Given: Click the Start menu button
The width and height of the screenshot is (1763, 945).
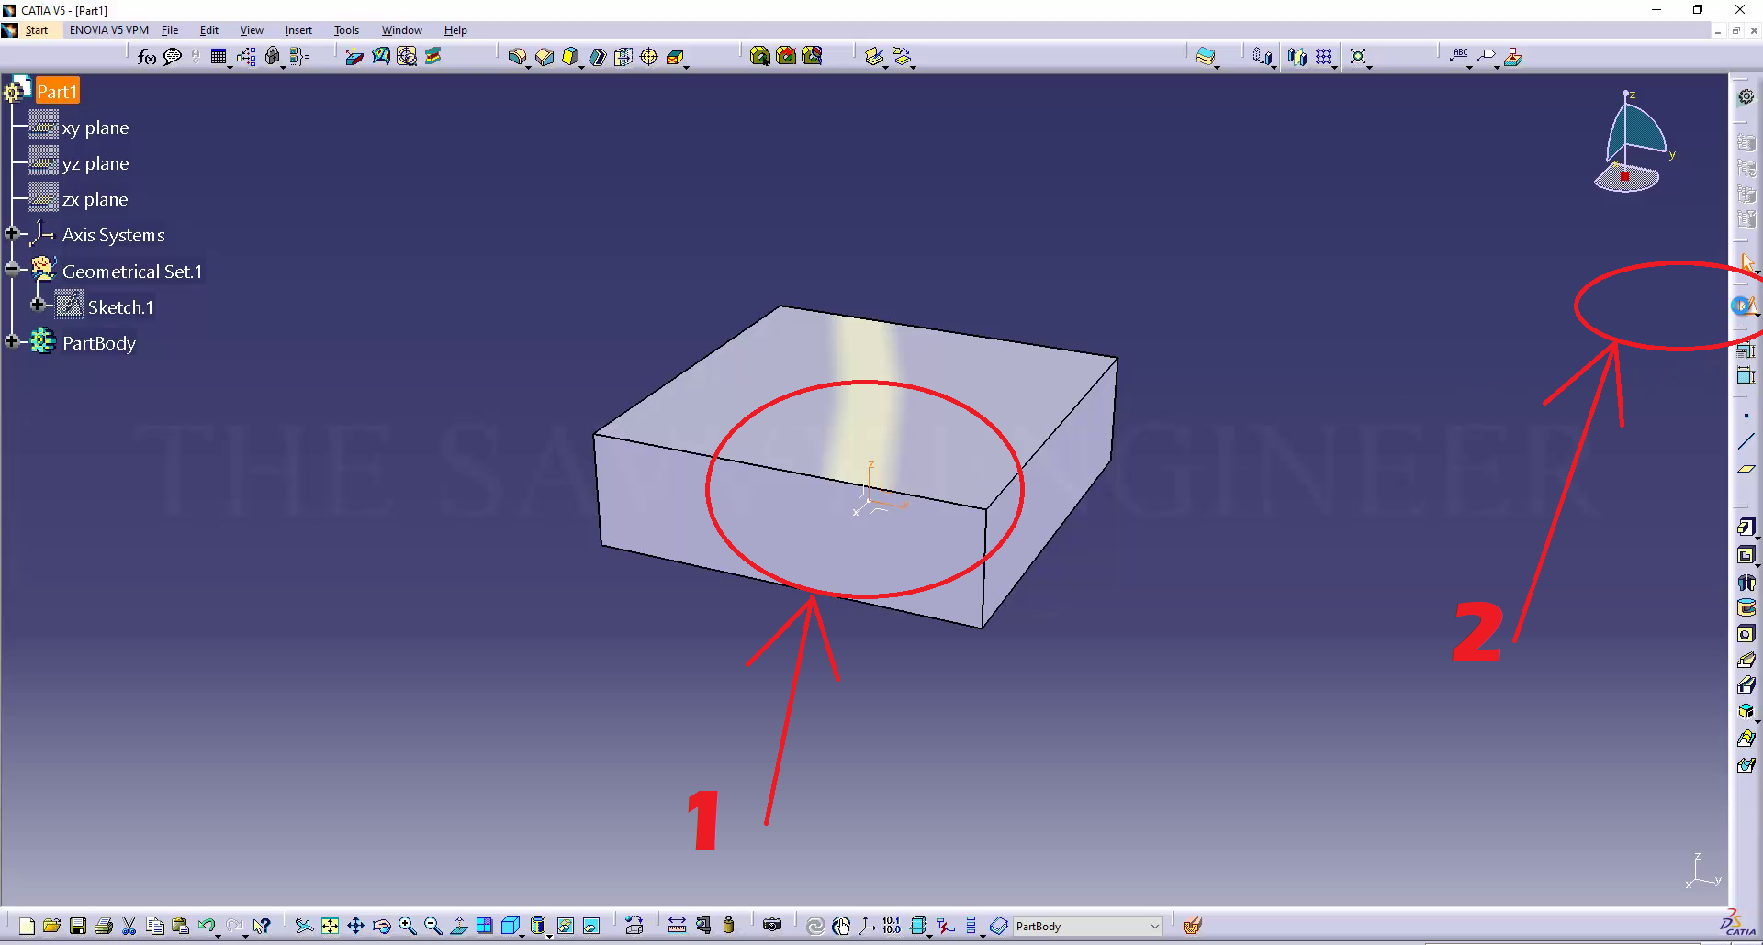Looking at the screenshot, I should click(x=36, y=30).
